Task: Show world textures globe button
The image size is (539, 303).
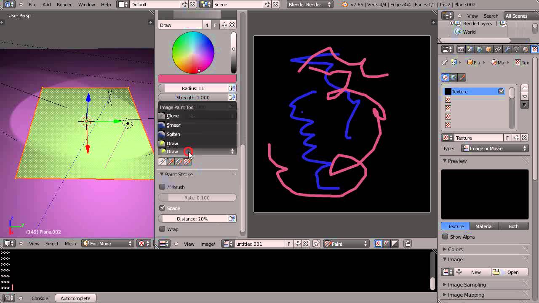Action: [x=453, y=77]
